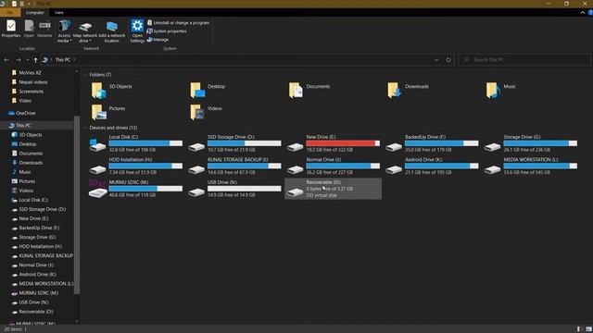The image size is (593, 333).
Task: Select Android Drive (K:) drive label
Action: coord(423,160)
